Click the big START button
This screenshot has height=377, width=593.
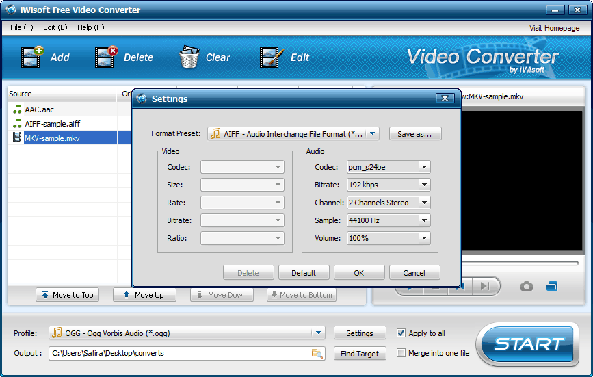[528, 343]
